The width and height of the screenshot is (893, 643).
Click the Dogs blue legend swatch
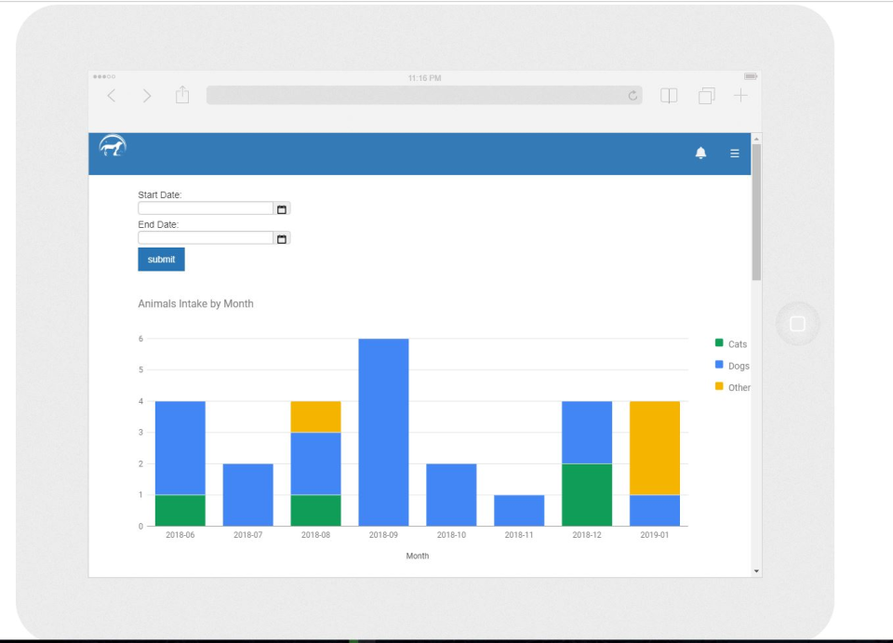pyautogui.click(x=719, y=365)
